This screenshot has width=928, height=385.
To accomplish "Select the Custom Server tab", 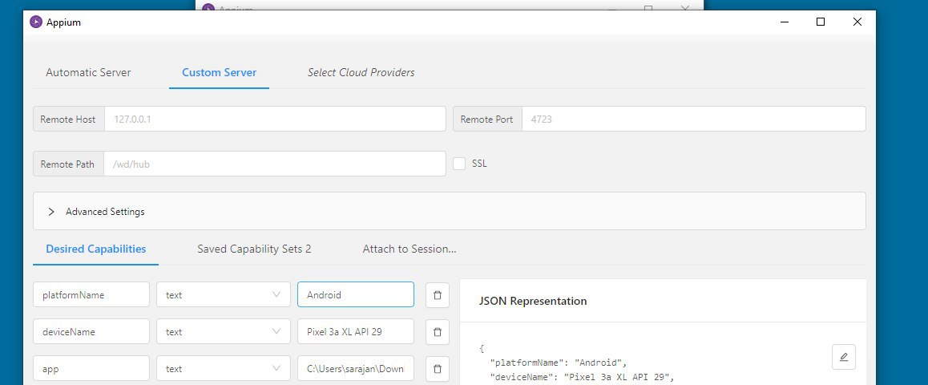I will pos(219,72).
